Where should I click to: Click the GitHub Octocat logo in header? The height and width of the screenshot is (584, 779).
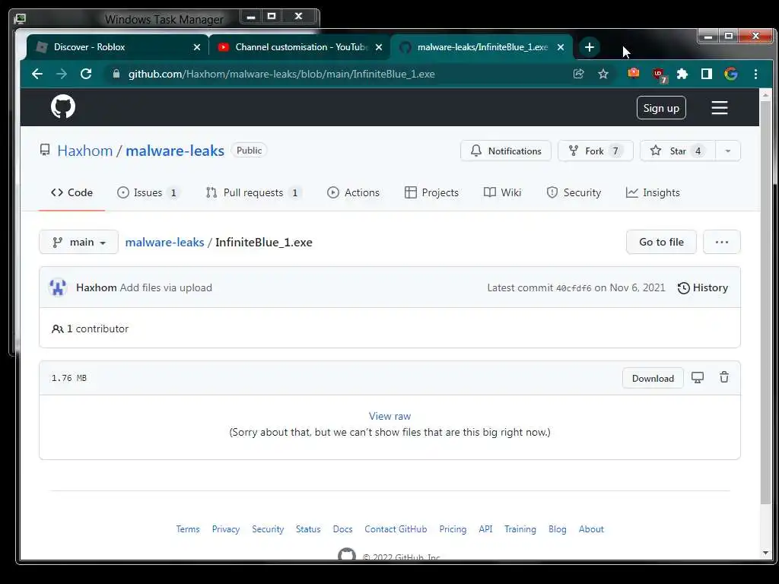63,106
